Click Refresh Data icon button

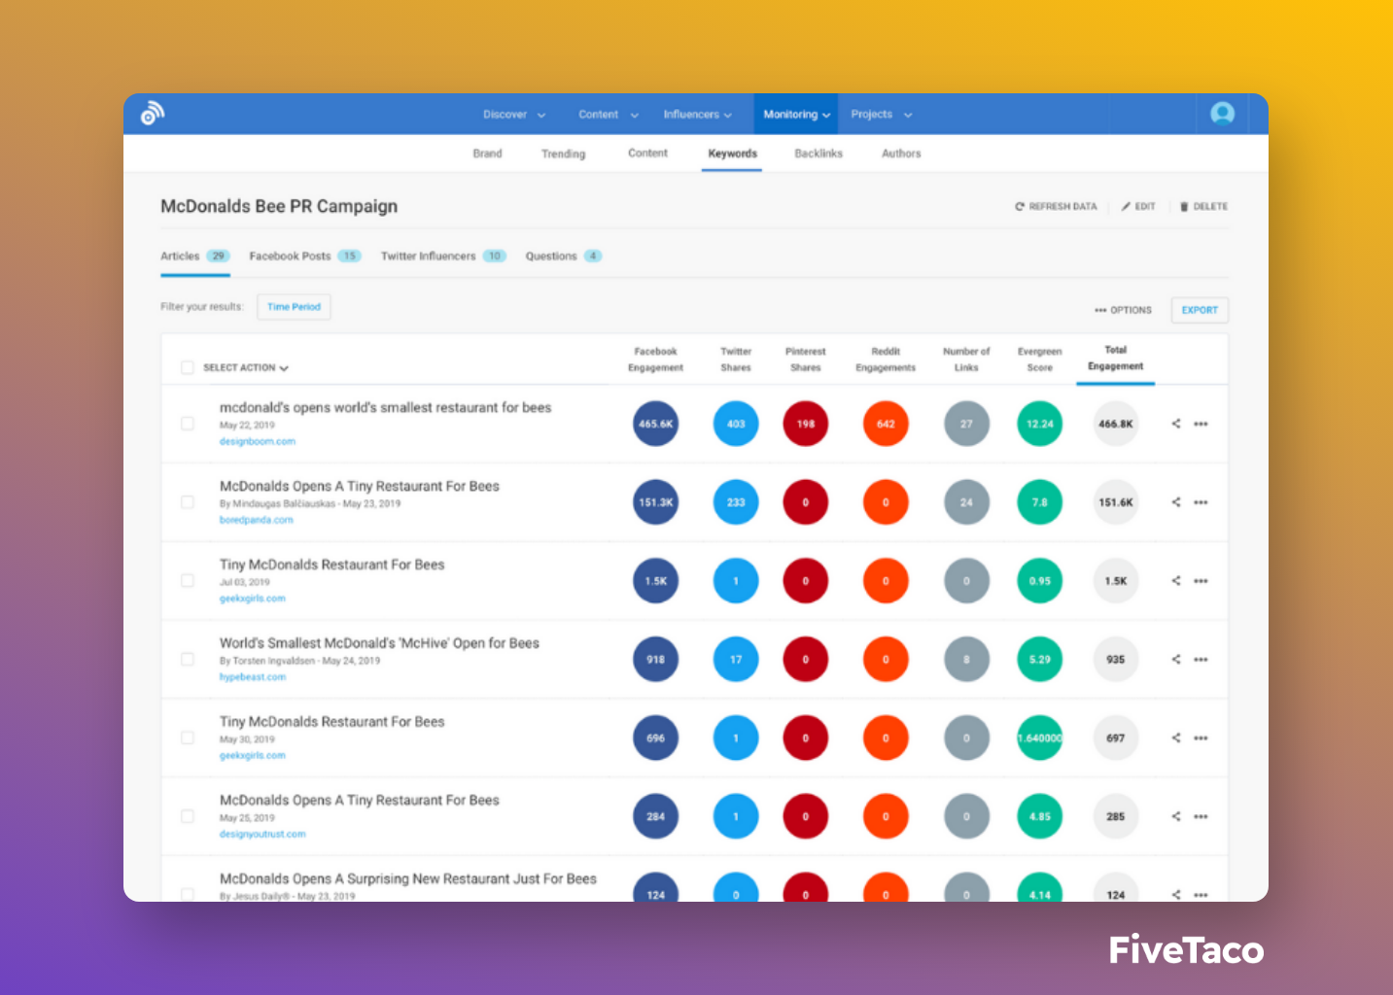[1056, 206]
